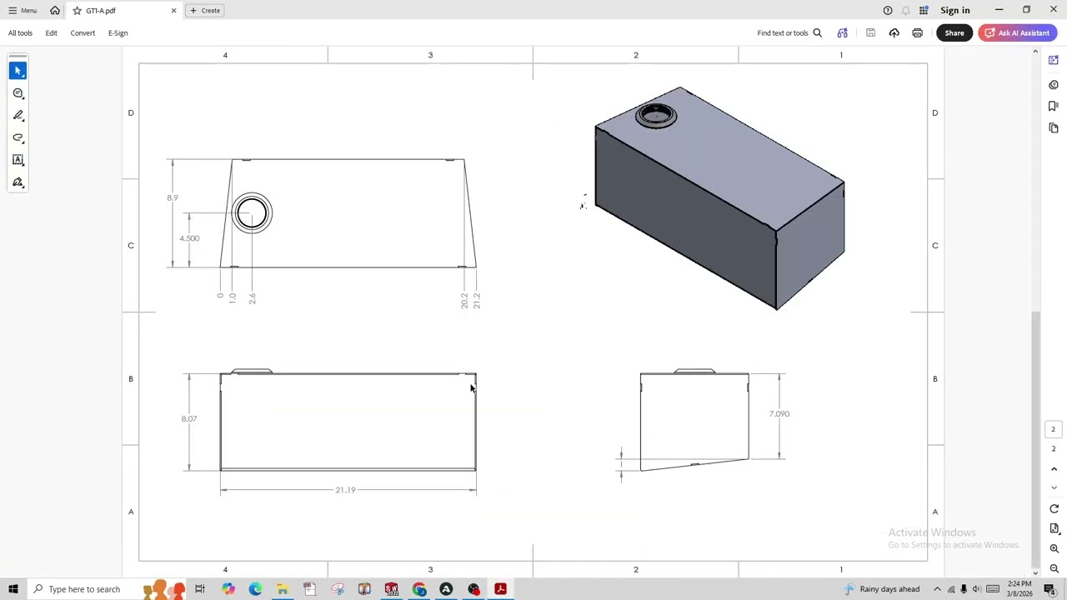Open Ask AI Assistant

(x=1017, y=32)
